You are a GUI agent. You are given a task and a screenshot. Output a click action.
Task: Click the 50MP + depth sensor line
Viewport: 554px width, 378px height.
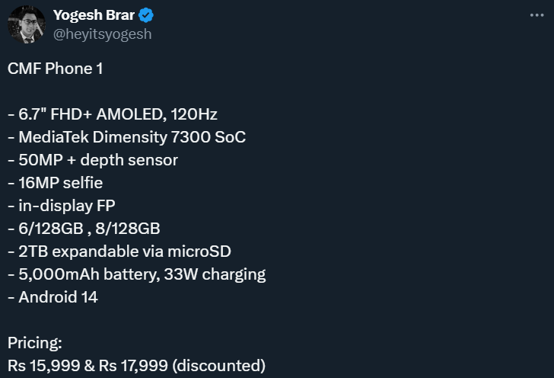pos(93,160)
